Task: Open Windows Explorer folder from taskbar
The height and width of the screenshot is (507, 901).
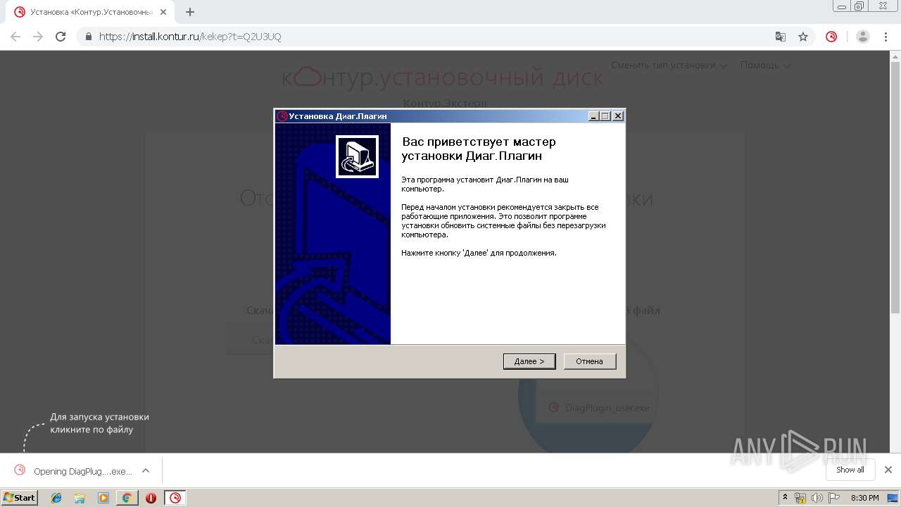Action: pyautogui.click(x=80, y=498)
